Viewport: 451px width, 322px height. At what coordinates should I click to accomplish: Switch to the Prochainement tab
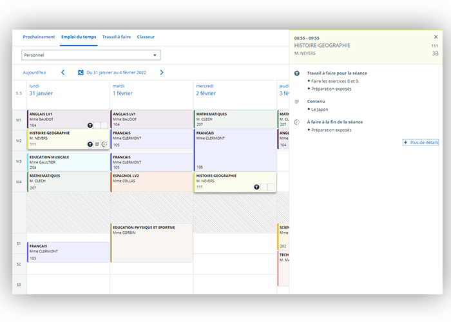(39, 37)
